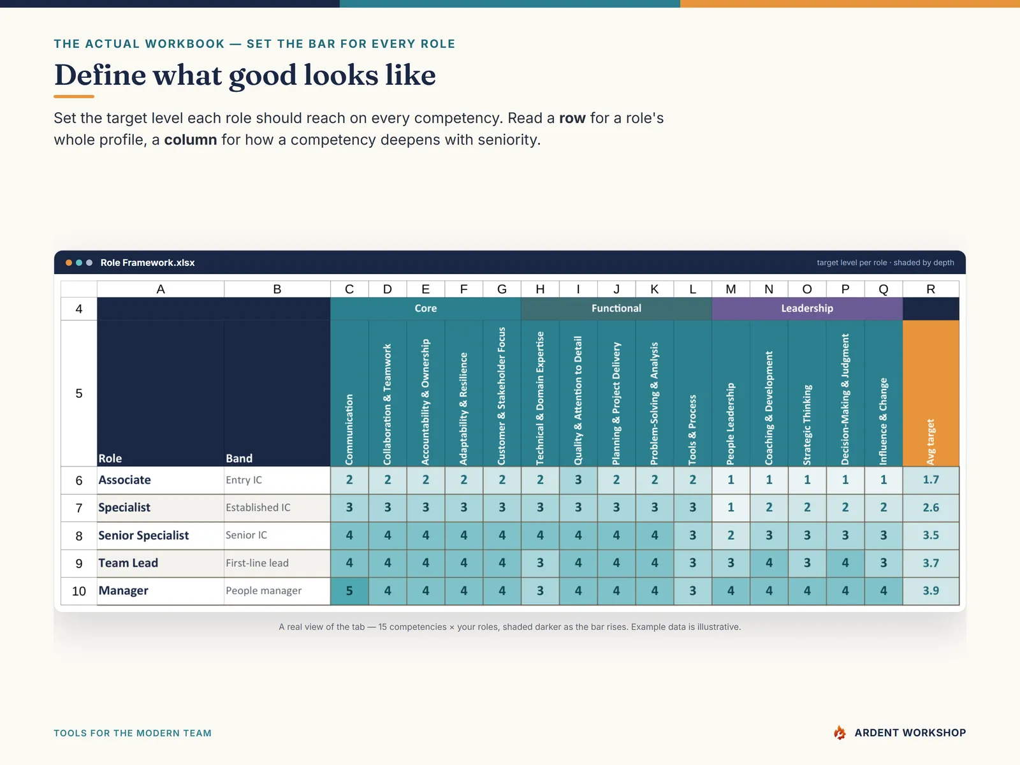1020x765 pixels.
Task: Select the First-line lead band cell
Action: click(x=277, y=563)
